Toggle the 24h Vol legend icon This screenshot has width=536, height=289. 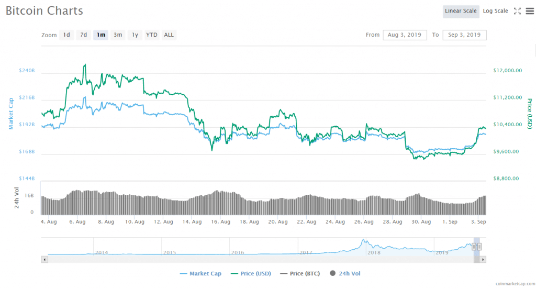(x=333, y=273)
